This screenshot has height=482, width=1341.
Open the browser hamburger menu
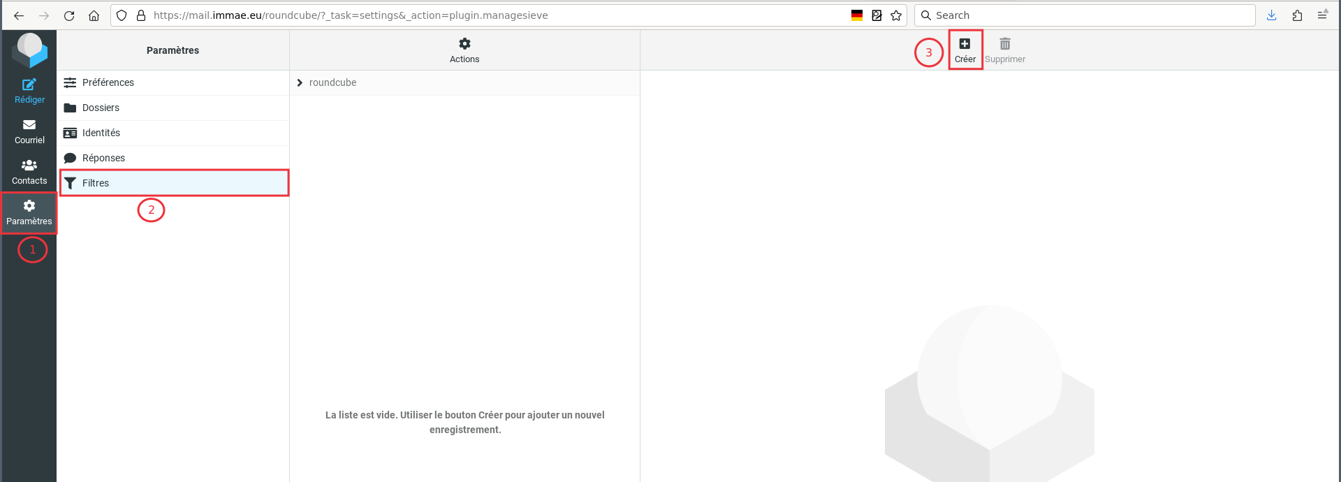[x=1322, y=15]
